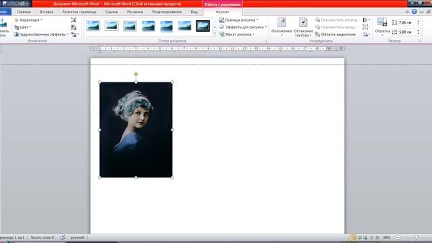Switch to Outline view icon
432x243 pixels.
coord(371,237)
